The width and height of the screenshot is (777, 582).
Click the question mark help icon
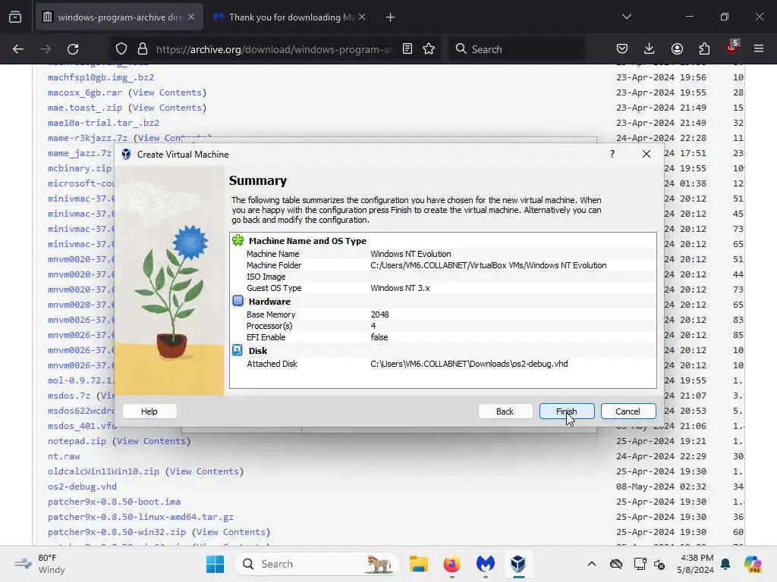point(612,154)
